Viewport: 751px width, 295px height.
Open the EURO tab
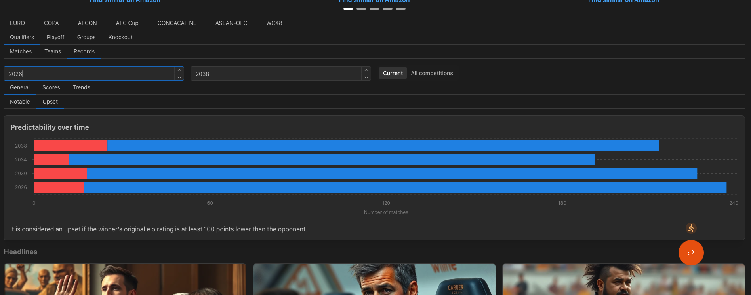click(17, 23)
